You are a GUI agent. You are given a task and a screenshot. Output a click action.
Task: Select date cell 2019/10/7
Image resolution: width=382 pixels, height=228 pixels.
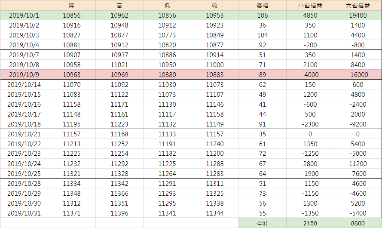(x=24, y=55)
